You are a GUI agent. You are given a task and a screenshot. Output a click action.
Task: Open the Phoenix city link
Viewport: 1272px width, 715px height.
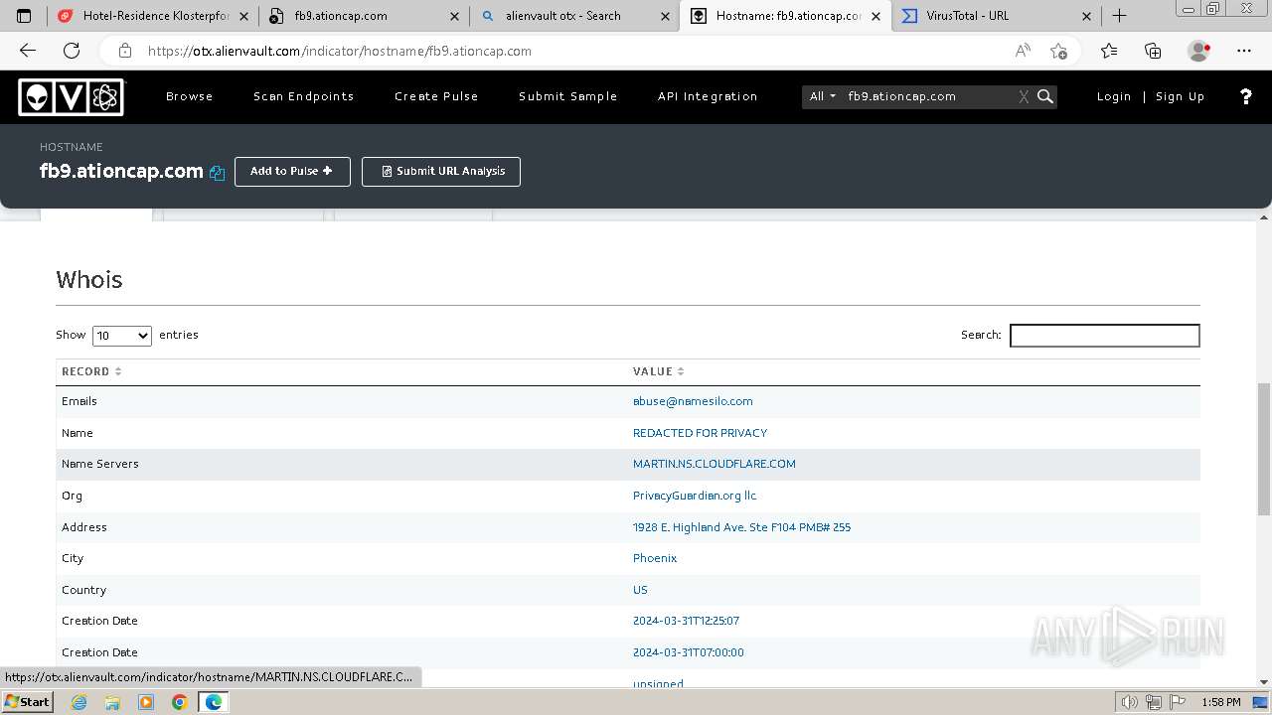click(x=655, y=558)
